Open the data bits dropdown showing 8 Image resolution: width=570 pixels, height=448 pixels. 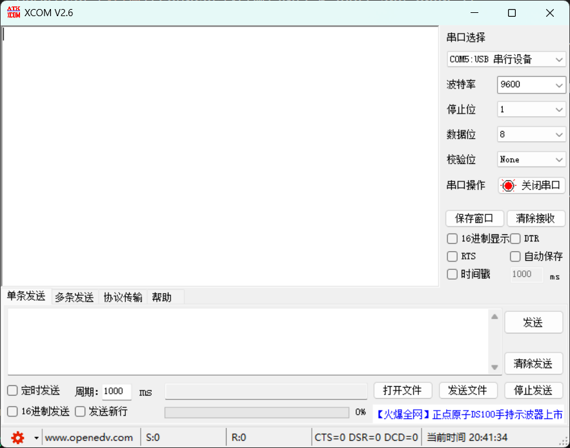click(x=531, y=134)
